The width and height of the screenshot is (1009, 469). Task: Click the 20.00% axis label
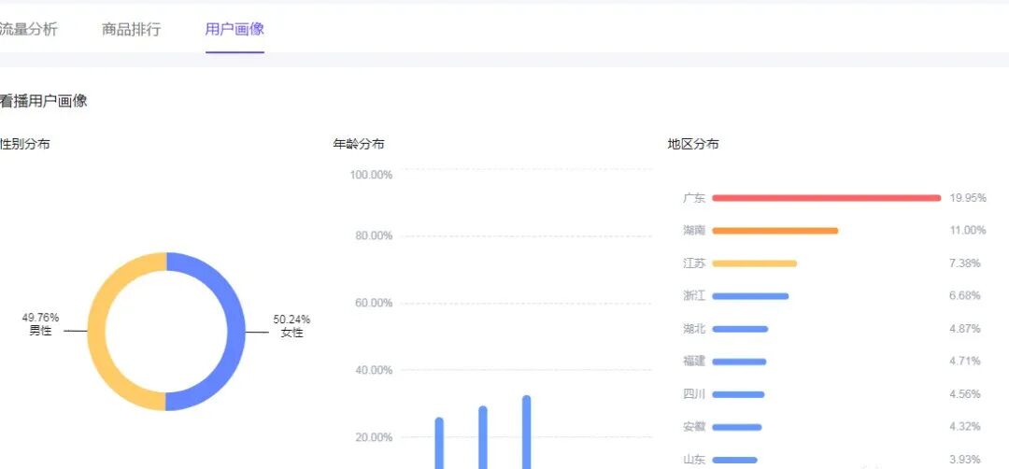coord(374,437)
